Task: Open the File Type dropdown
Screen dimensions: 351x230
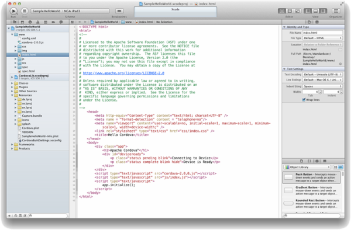Action: pyautogui.click(x=322, y=38)
